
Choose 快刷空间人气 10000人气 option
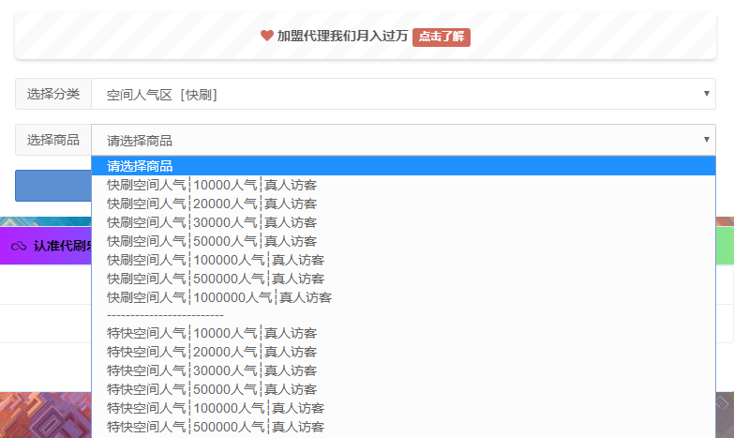(211, 185)
